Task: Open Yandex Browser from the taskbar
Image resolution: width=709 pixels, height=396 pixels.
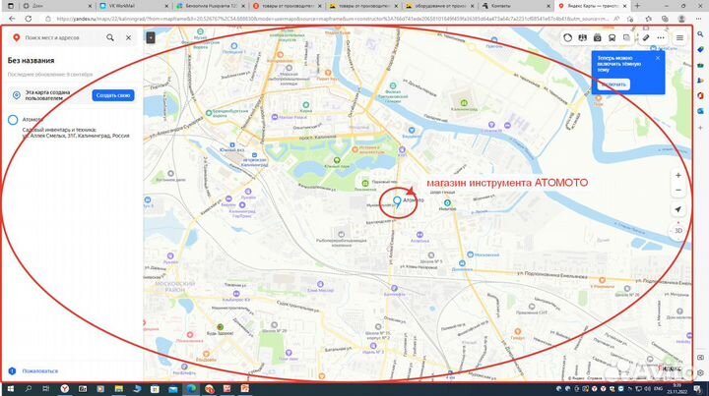Action: coord(65,388)
